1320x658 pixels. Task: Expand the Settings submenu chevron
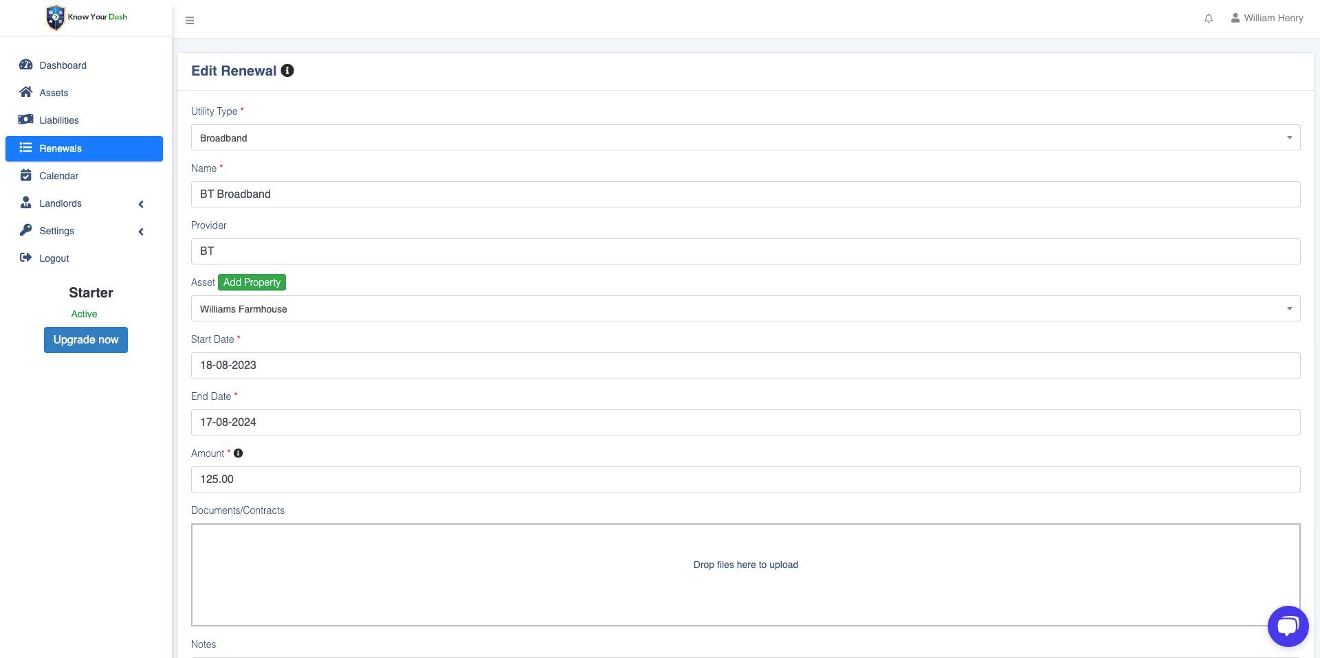point(141,231)
